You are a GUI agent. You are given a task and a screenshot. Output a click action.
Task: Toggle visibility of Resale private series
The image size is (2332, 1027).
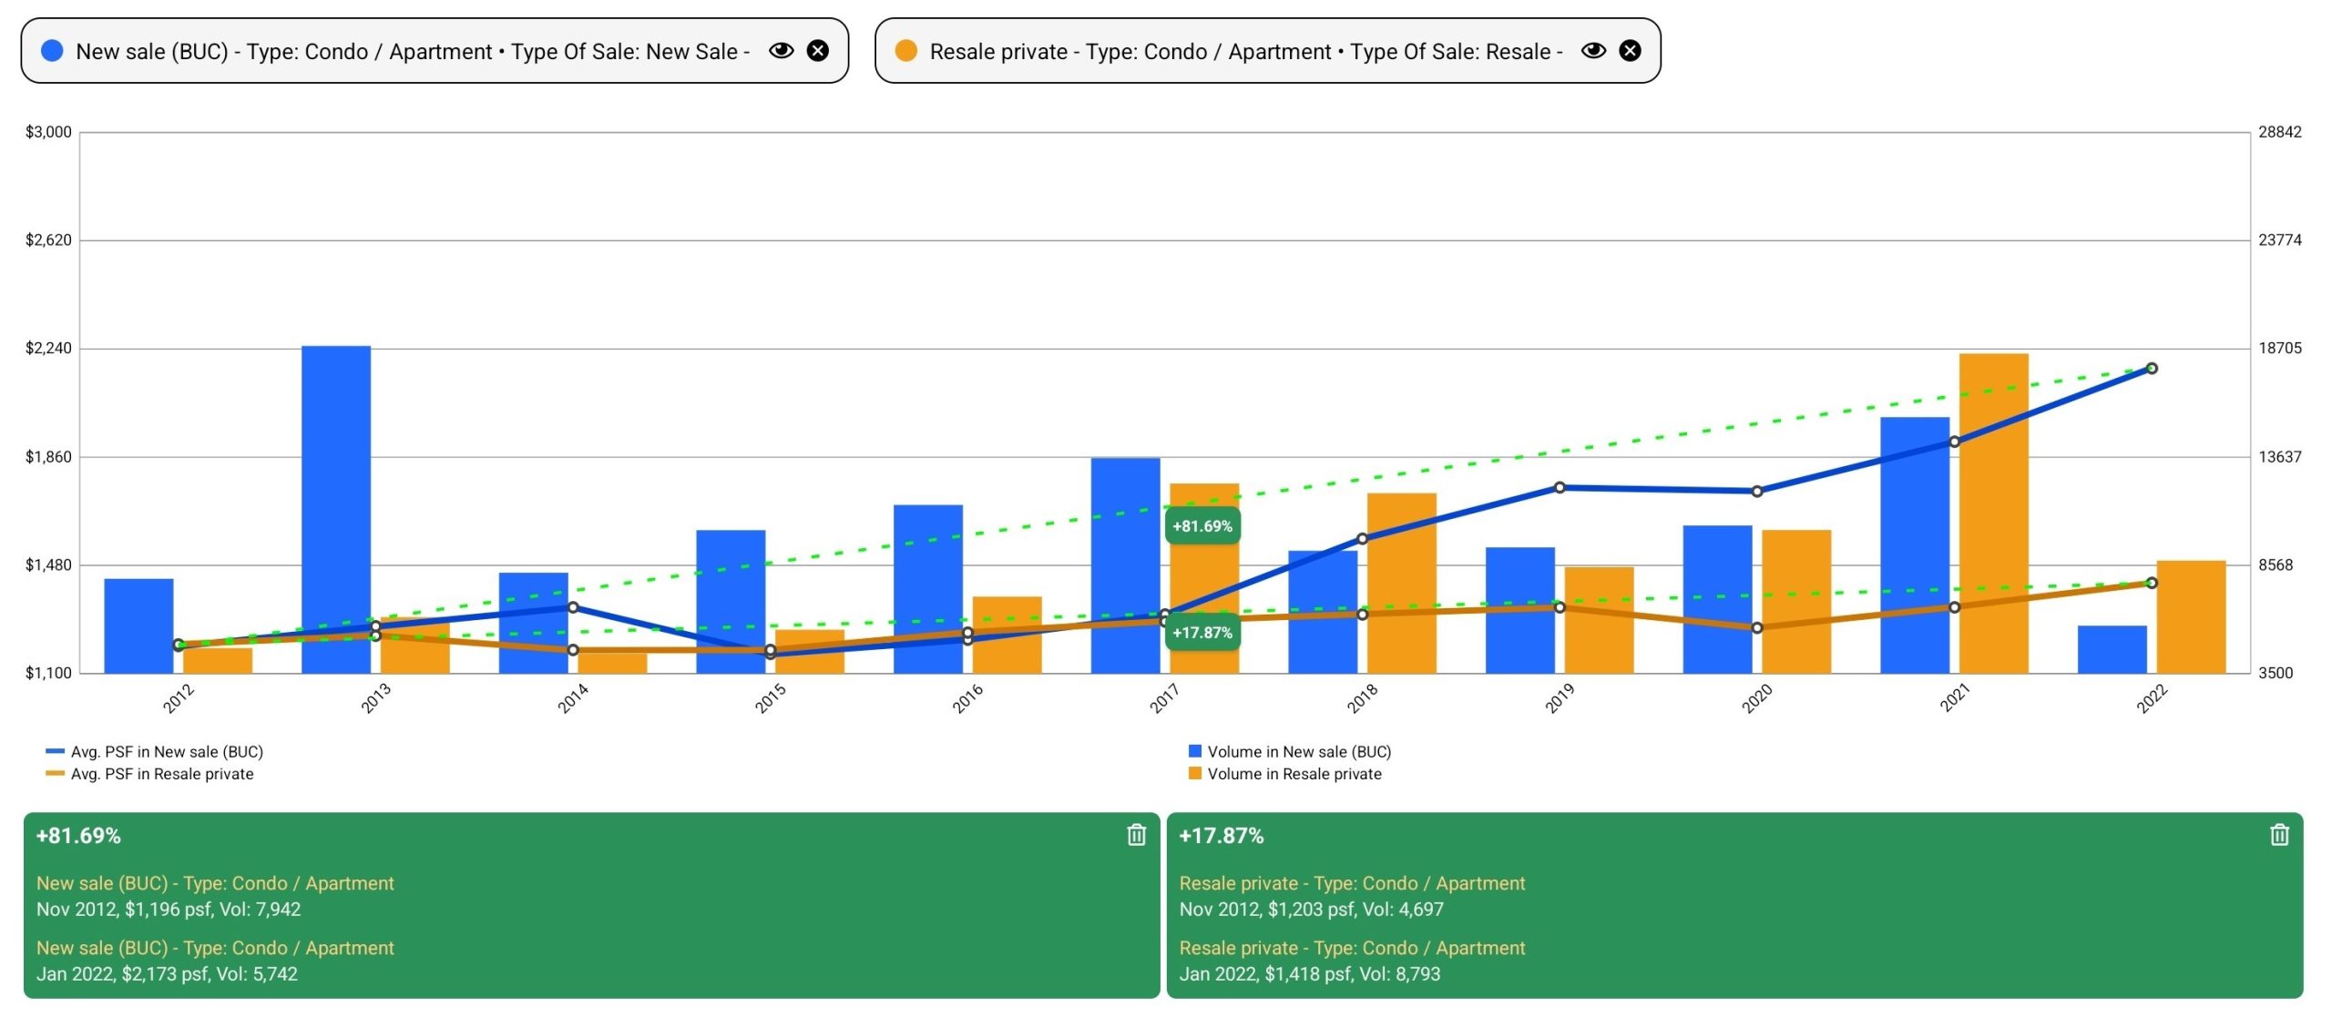[x=1593, y=51]
